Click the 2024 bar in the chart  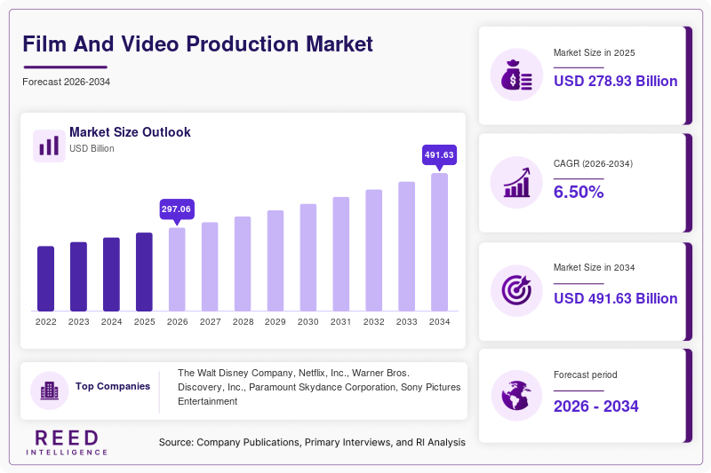click(x=112, y=274)
